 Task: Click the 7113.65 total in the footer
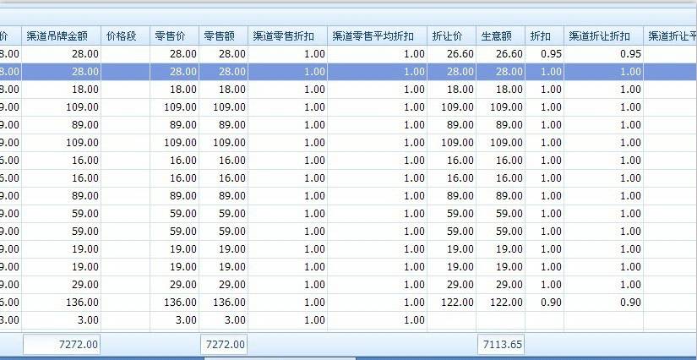[501, 345]
